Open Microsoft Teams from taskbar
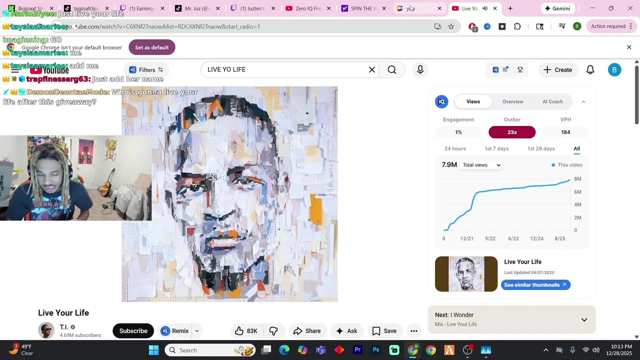 coord(320,350)
